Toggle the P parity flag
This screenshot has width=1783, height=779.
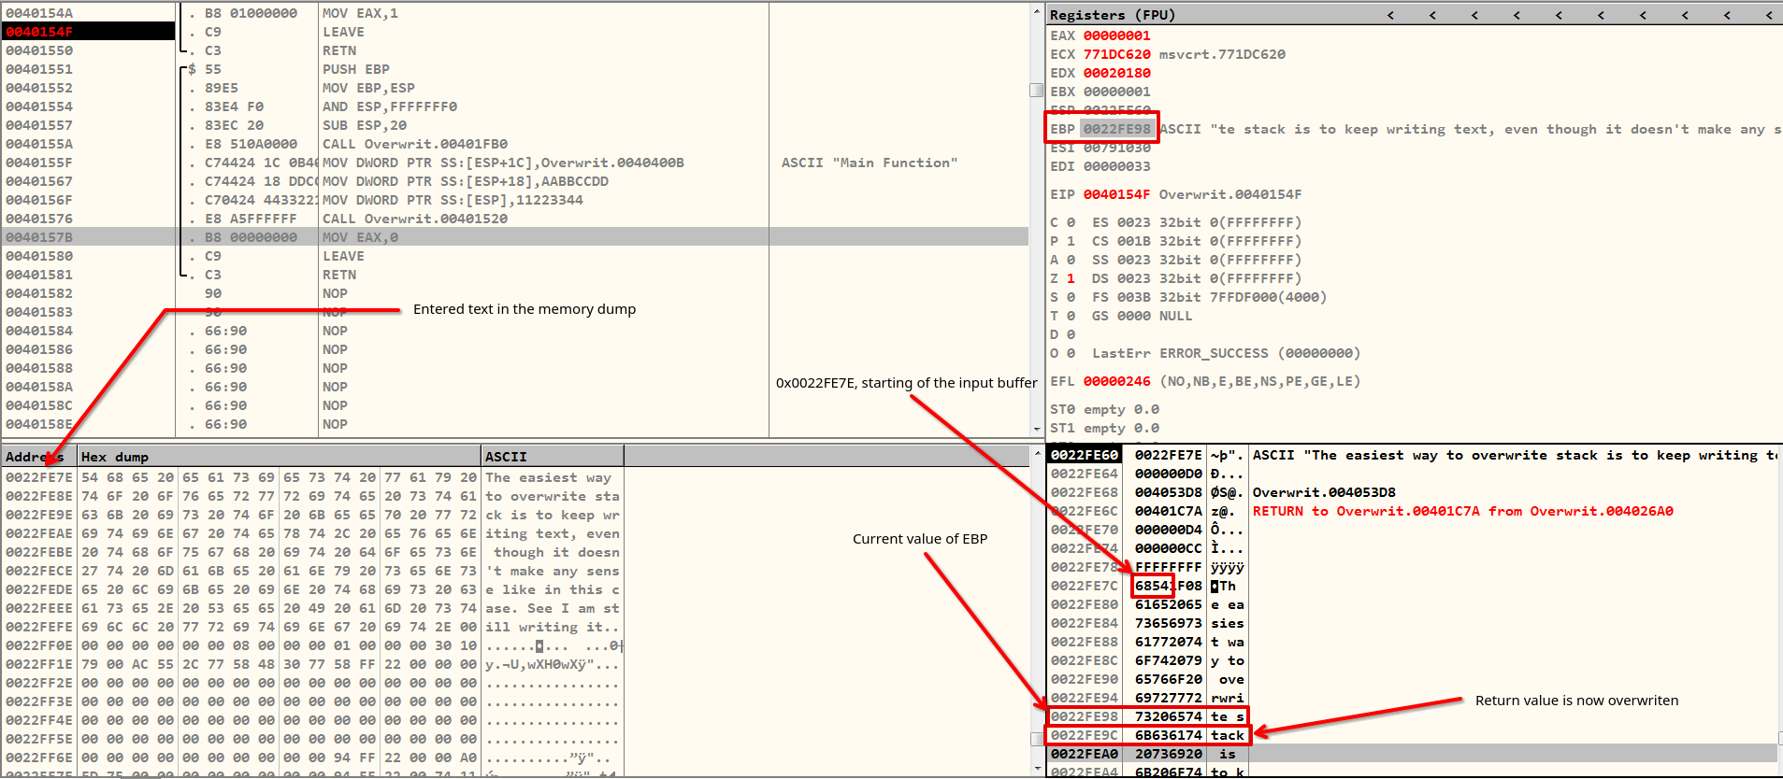point(1071,241)
